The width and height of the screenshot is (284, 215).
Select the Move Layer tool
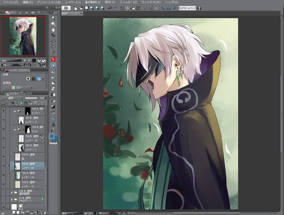53,36
